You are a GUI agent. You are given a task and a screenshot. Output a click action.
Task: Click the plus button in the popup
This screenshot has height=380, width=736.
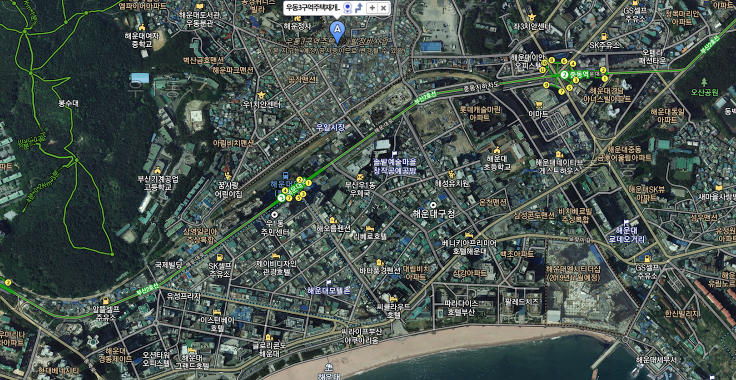372,8
